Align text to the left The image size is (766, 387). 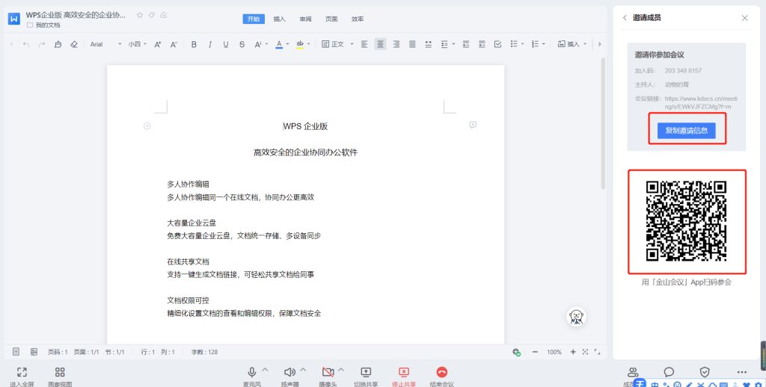tap(364, 44)
